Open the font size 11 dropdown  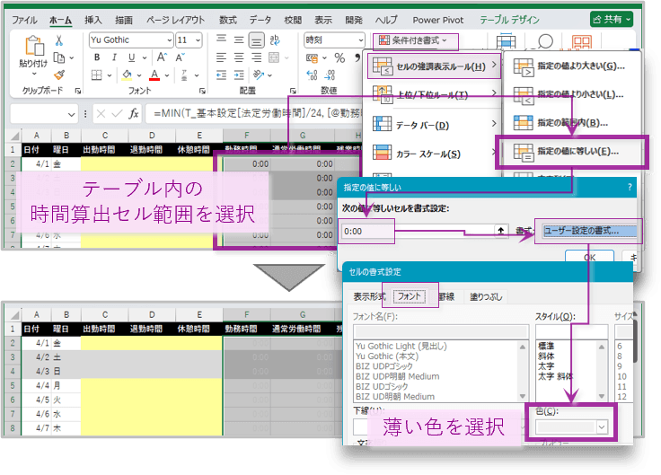198,40
